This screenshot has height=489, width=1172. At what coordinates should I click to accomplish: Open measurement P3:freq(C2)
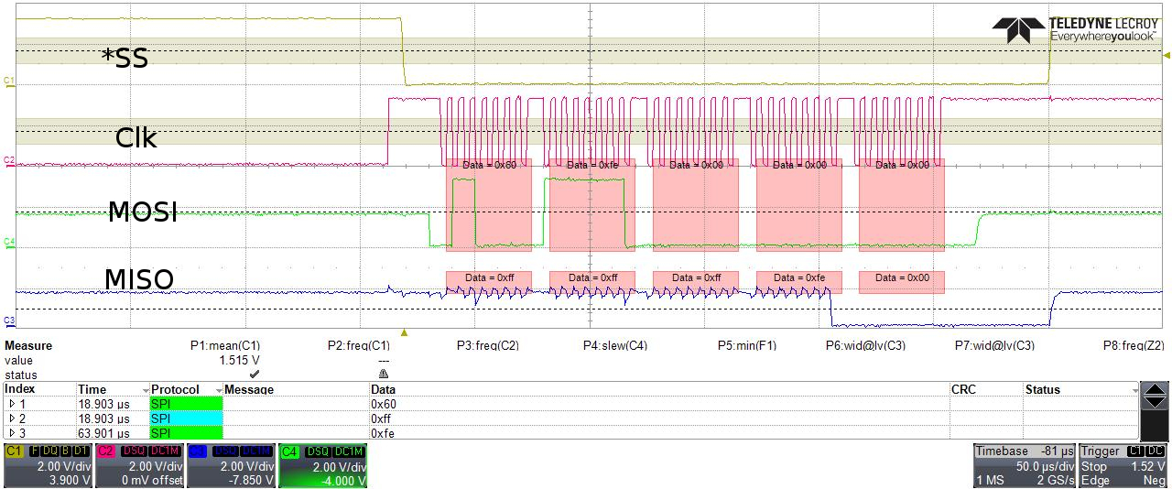(x=488, y=345)
